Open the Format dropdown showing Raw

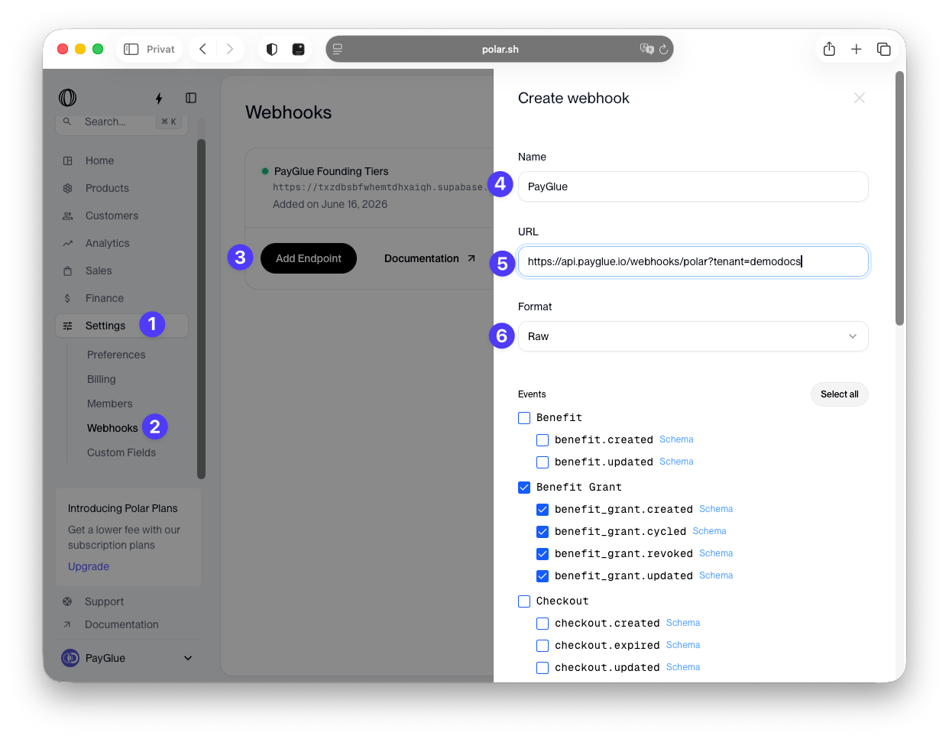693,336
